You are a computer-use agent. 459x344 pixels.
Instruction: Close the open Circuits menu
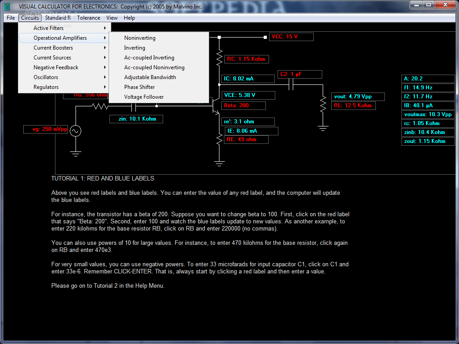pyautogui.click(x=30, y=18)
